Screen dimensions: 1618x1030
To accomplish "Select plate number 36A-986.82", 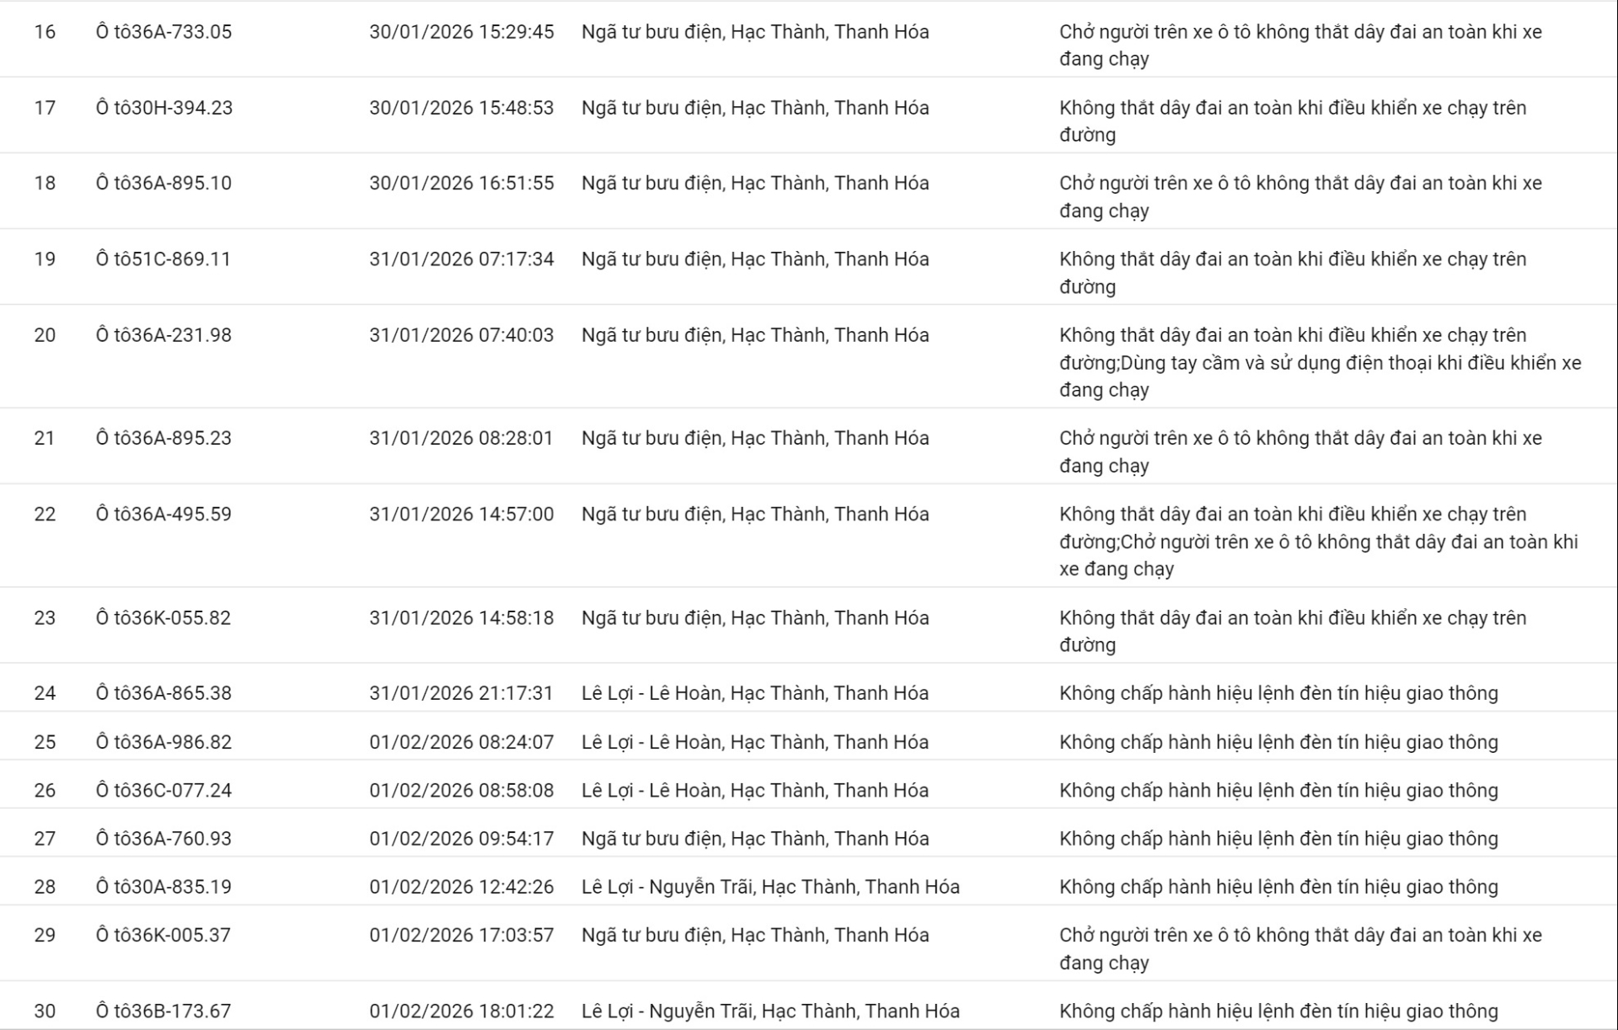I will pos(163,742).
